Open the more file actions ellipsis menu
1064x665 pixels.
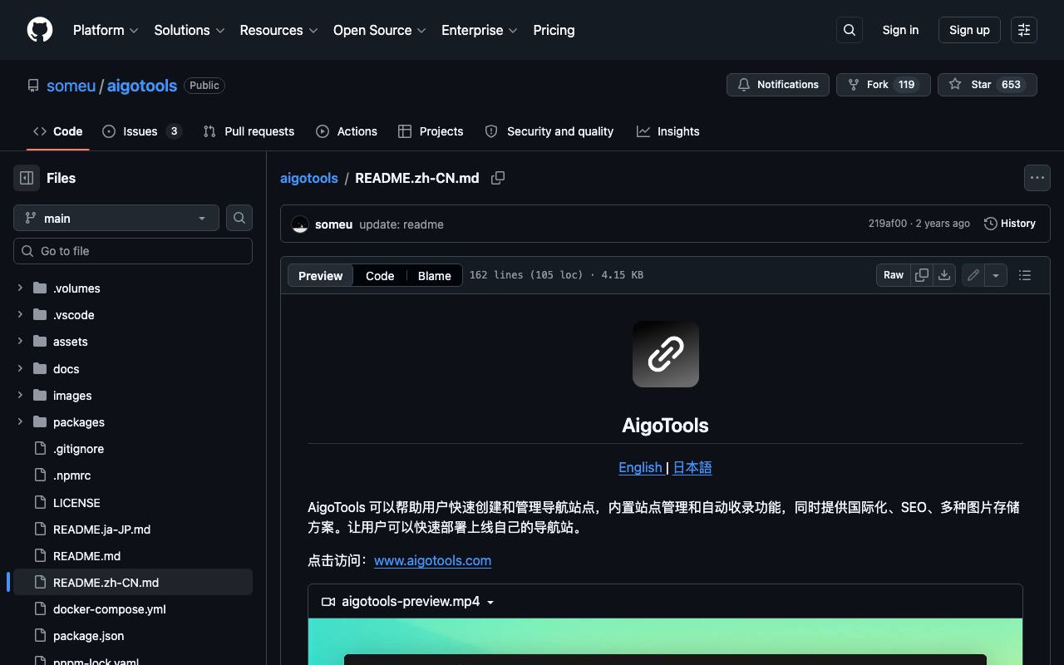(x=1037, y=178)
